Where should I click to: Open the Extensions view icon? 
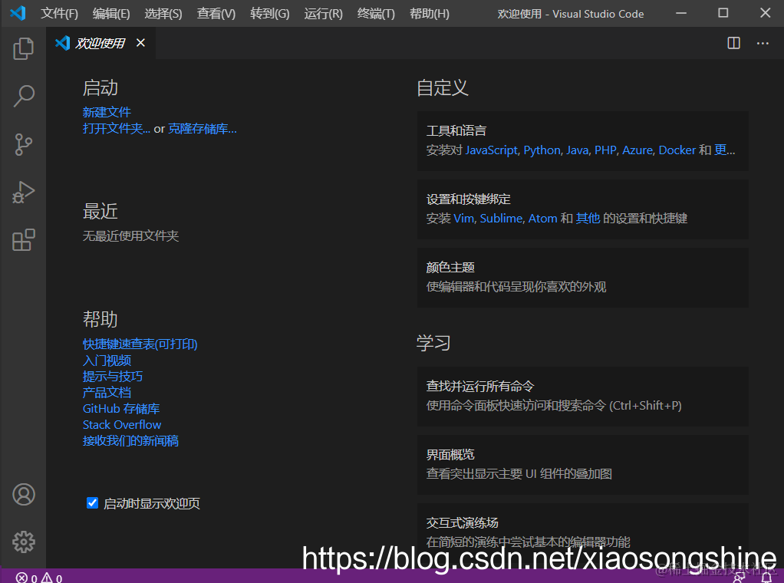[x=23, y=240]
